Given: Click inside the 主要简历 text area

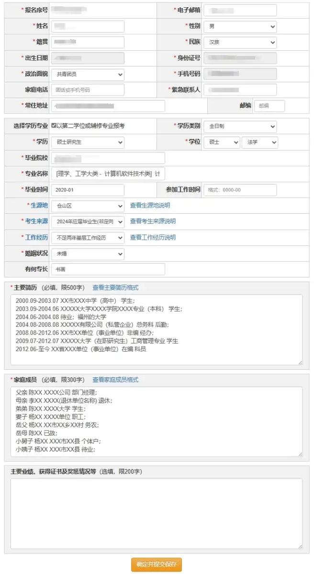Looking at the screenshot, I should coord(157,330).
